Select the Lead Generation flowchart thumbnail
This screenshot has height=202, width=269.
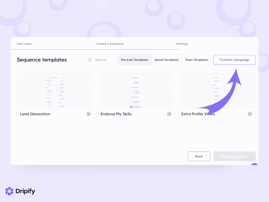(56, 90)
